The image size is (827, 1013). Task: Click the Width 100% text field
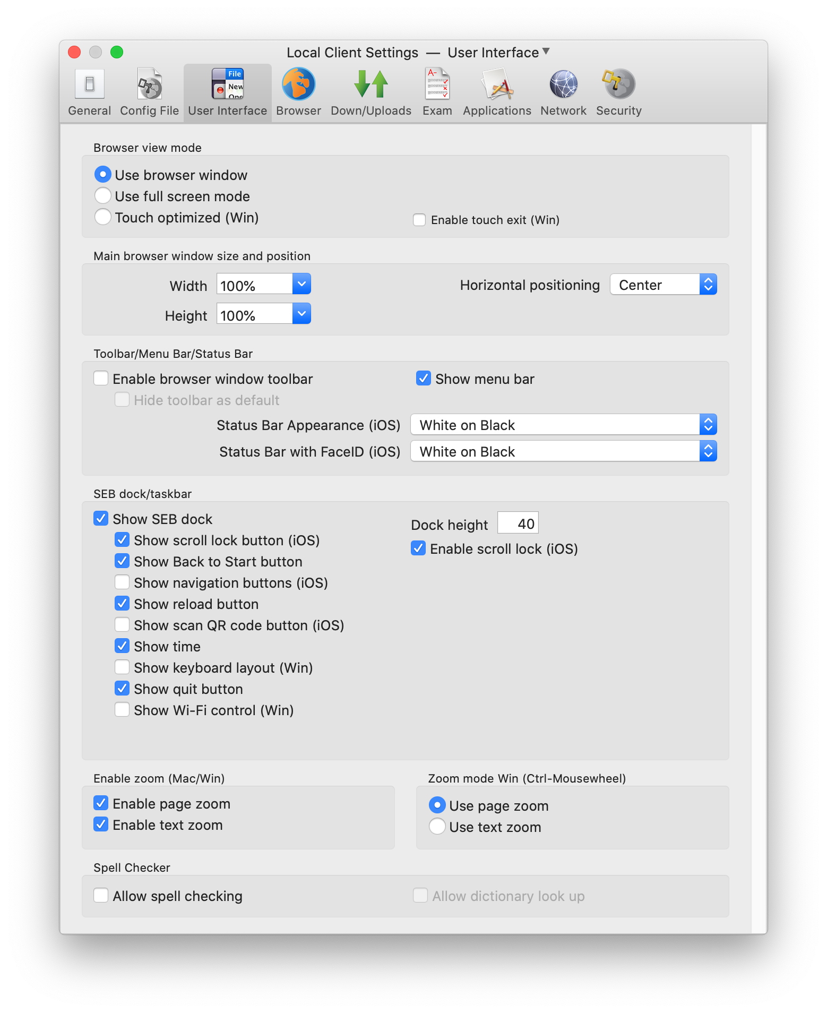[x=255, y=284]
